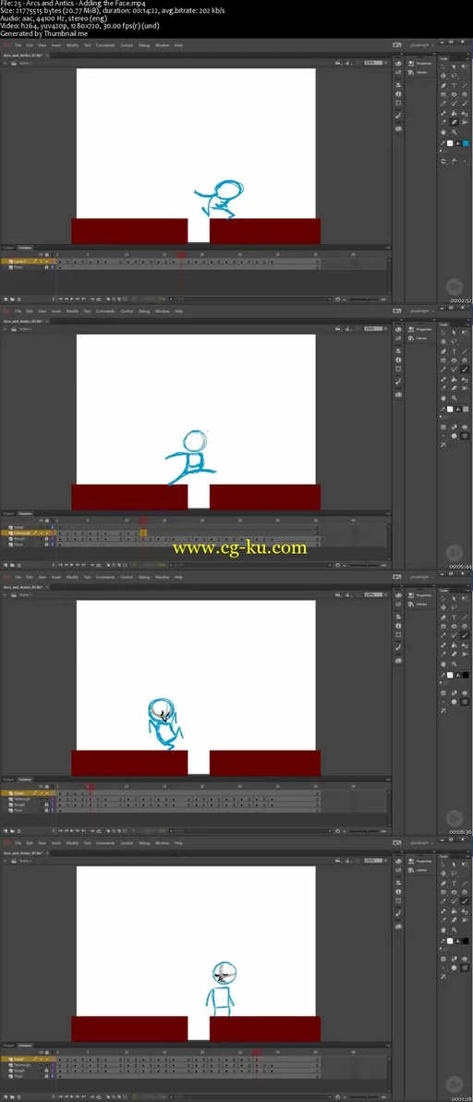Image resolution: width=473 pixels, height=1102 pixels.
Task: Switch to the Output tab in 00:02:52 frame
Action: 8,248
